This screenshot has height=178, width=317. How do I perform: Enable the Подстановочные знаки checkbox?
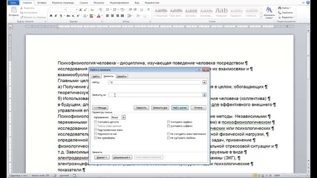(x=96, y=130)
